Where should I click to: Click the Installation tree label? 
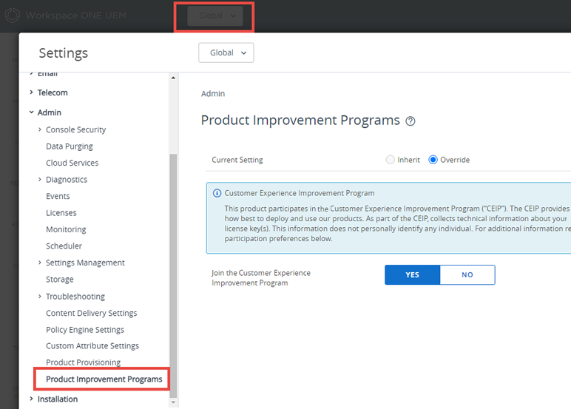58,399
